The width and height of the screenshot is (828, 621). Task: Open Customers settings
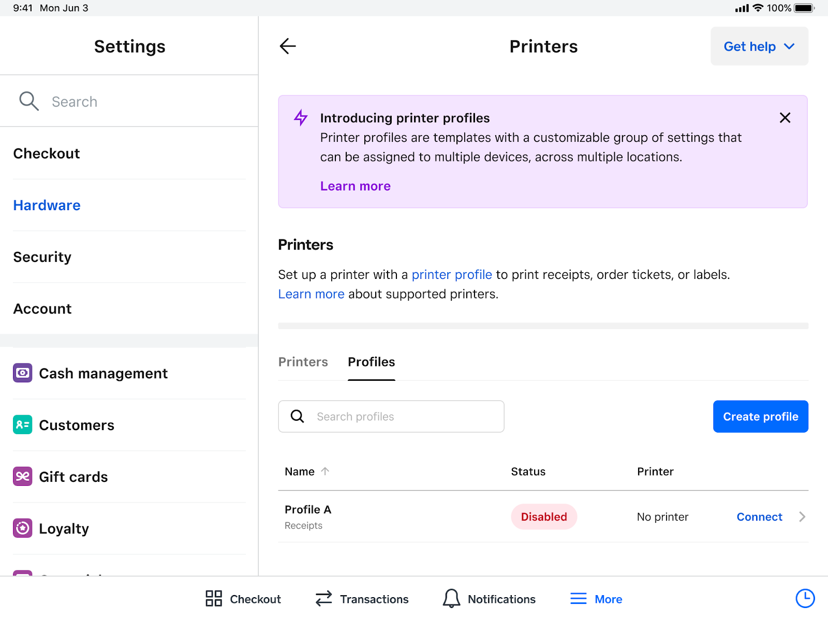[77, 425]
